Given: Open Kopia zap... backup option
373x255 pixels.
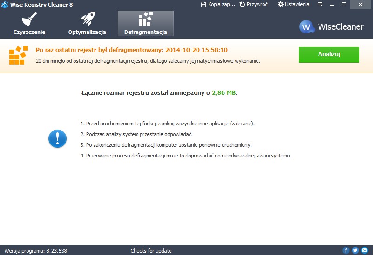Looking at the screenshot, I should pos(218,4).
